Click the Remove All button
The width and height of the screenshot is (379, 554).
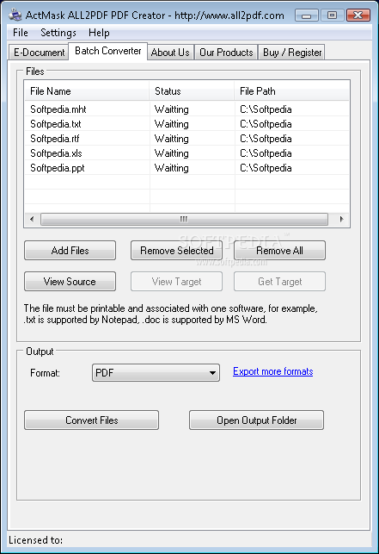279,251
